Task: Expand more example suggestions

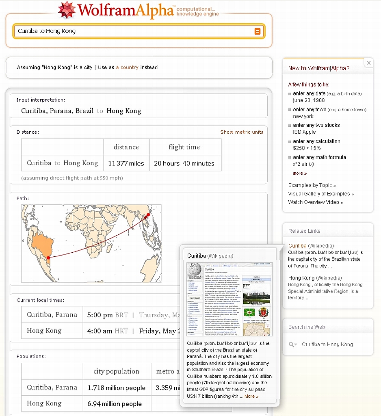Action: (x=299, y=173)
